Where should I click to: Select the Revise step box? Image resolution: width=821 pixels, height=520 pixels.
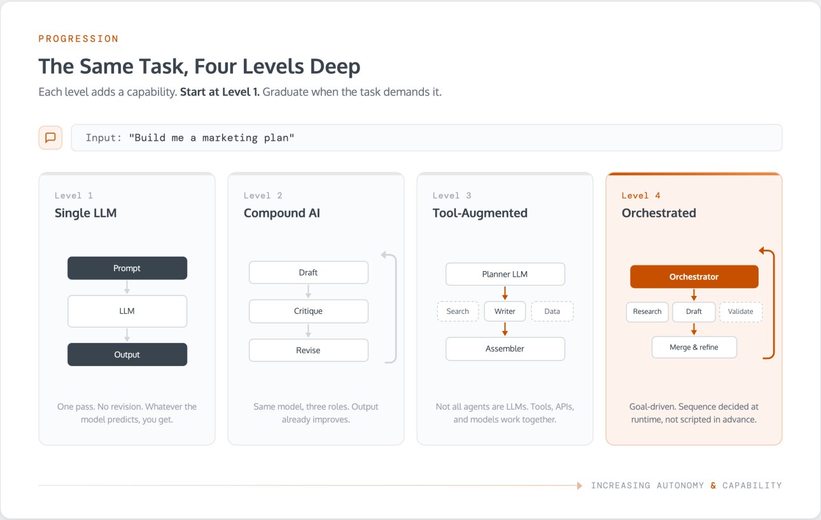coord(309,350)
